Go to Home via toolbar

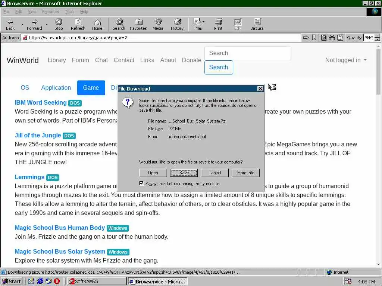point(97,24)
